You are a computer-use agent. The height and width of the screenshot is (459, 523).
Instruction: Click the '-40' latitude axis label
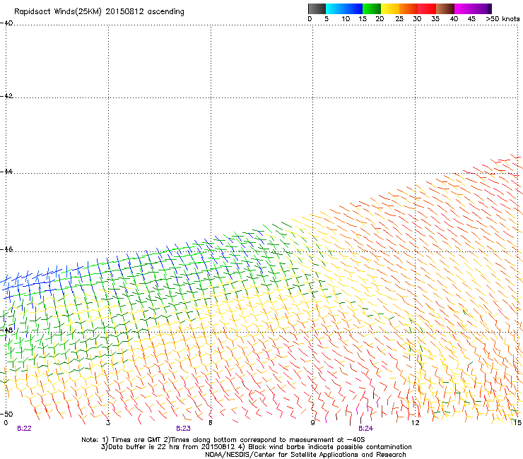(x=6, y=23)
